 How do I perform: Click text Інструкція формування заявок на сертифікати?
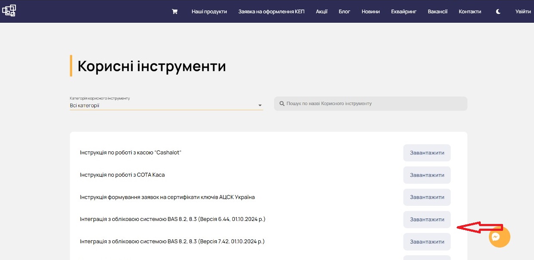pos(167,197)
